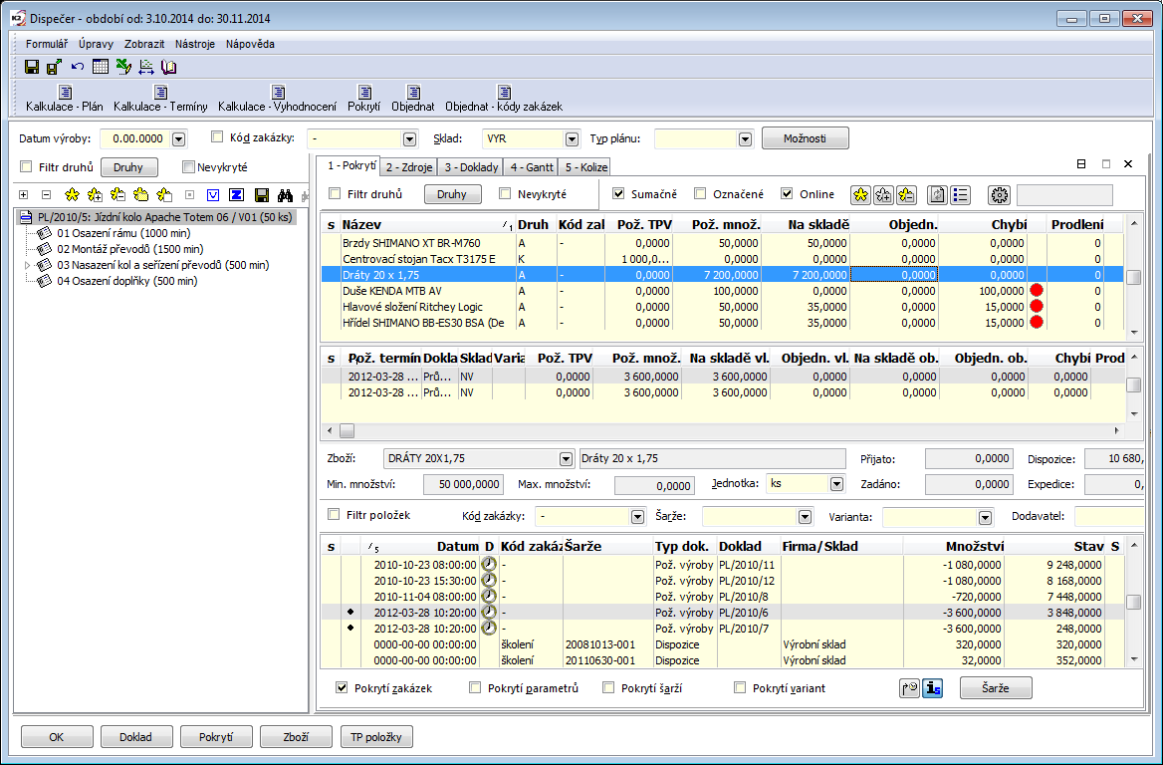Click the Max. množství input field
Viewport: 1163px width, 765px height.
point(654,485)
